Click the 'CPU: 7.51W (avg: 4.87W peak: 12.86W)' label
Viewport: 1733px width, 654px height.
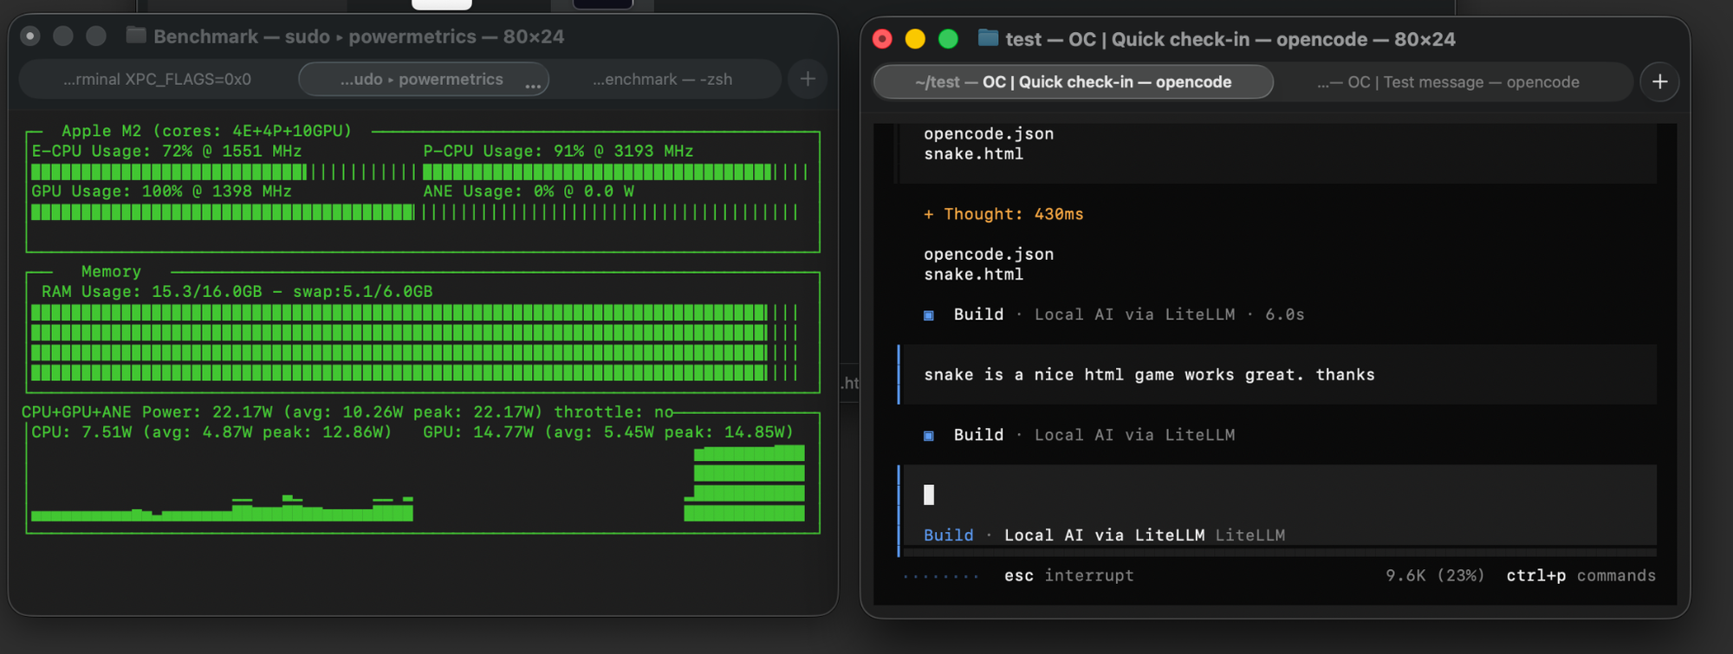(211, 432)
